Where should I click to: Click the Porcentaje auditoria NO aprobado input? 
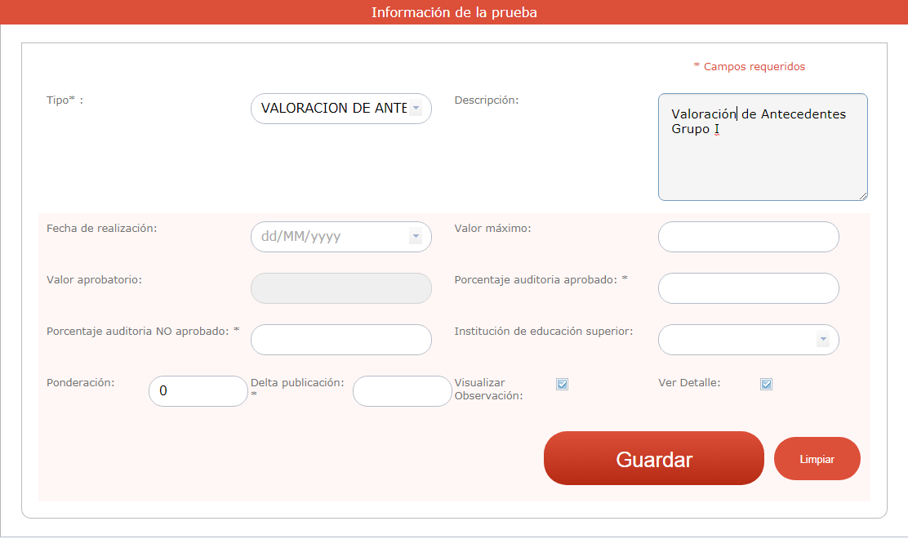click(x=340, y=340)
